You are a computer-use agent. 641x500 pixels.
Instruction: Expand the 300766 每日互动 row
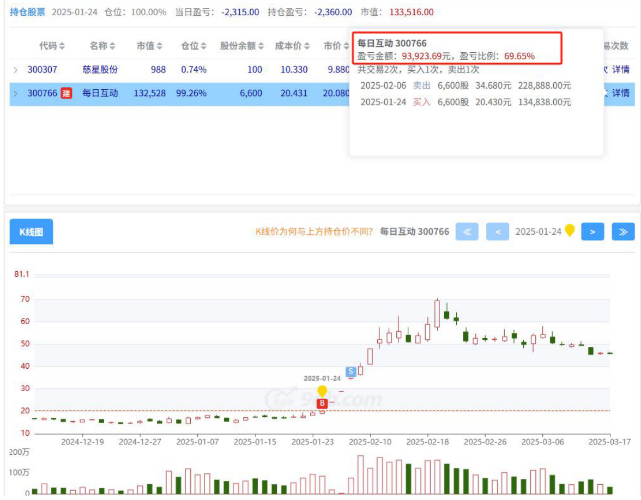[x=15, y=93]
